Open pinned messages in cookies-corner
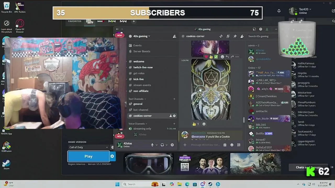 point(235,36)
